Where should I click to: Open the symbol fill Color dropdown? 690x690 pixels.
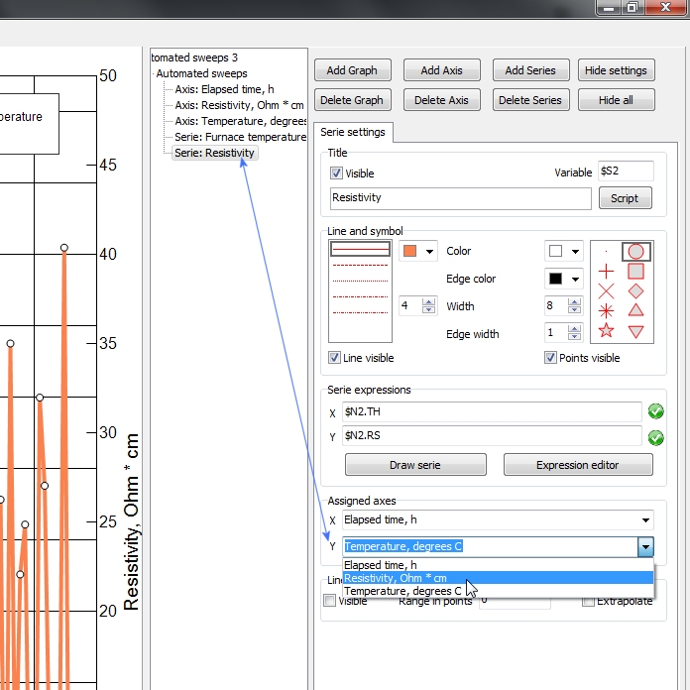[x=575, y=251]
